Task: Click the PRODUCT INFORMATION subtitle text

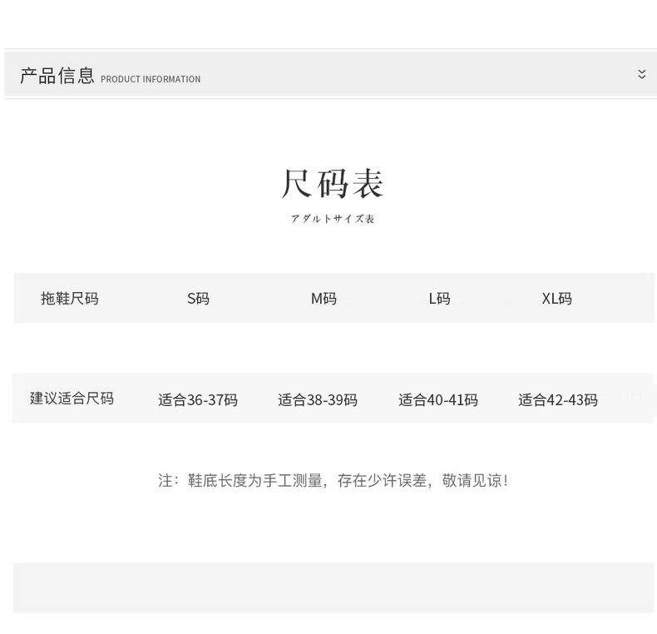Action: [151, 79]
